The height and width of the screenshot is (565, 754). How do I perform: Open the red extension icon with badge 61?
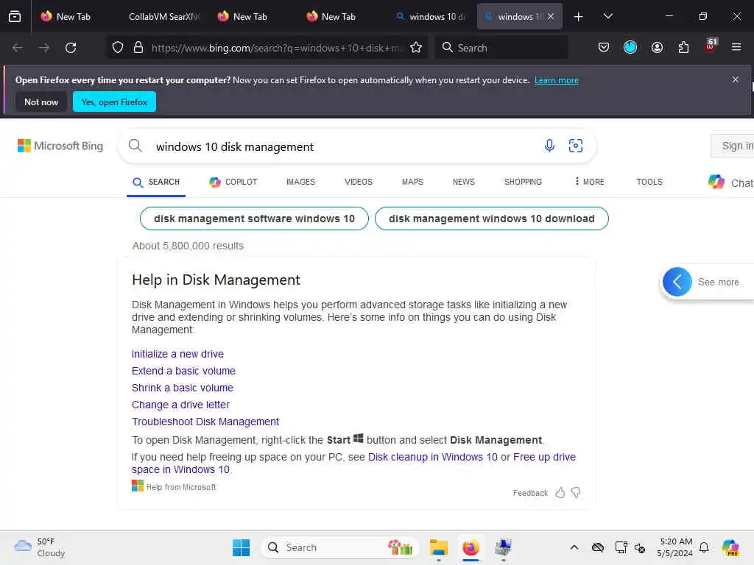click(711, 46)
